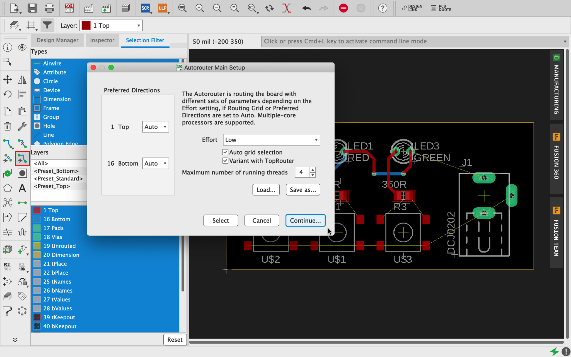Select the Text tool
The image size is (571, 357).
22,188
